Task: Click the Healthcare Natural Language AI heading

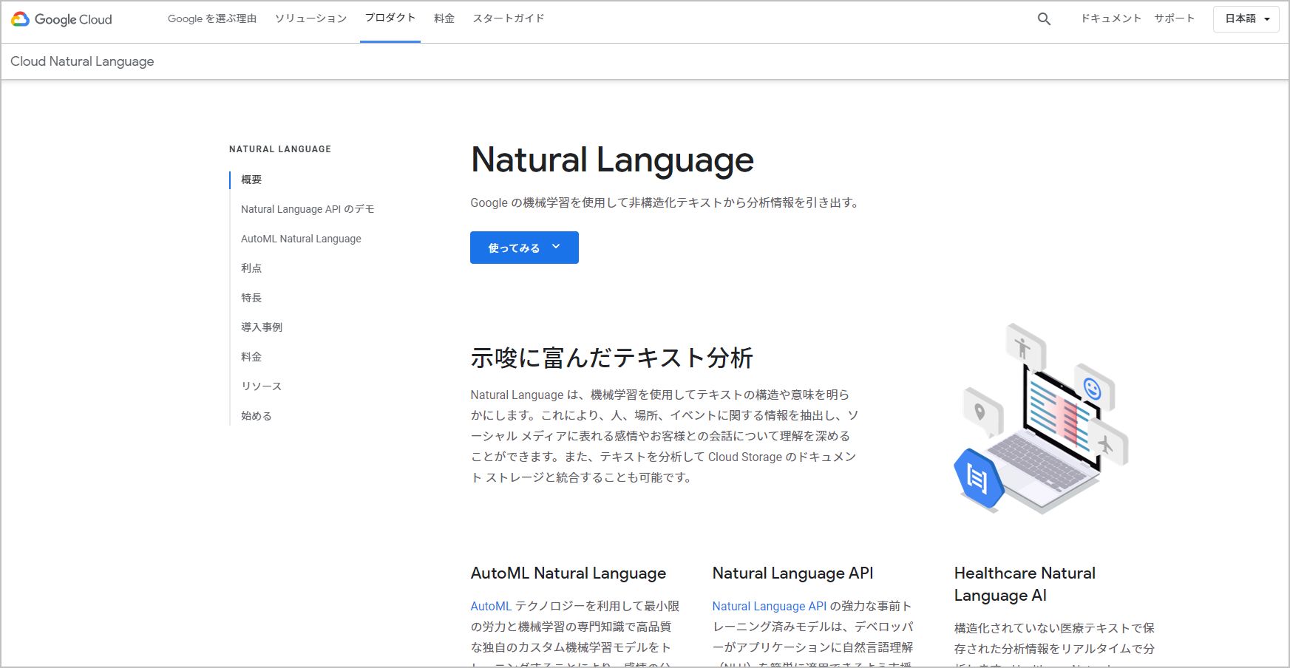Action: [1025, 584]
